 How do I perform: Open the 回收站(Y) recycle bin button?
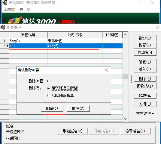[145, 86]
